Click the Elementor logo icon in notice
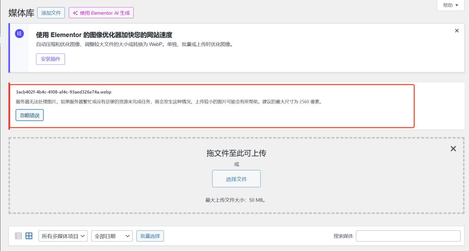Screen dimensions: 469x251 pos(19,34)
